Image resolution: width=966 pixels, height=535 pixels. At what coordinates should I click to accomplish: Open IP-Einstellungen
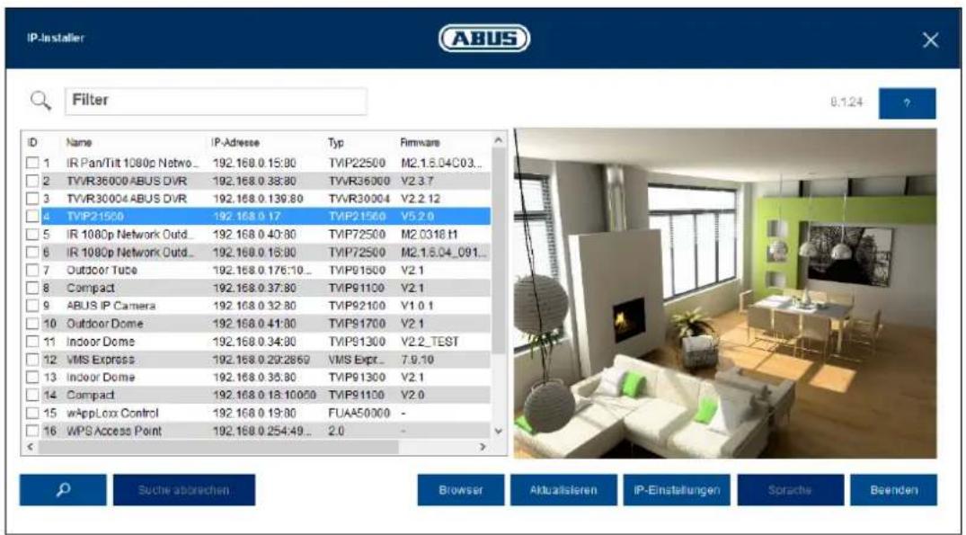pyautogui.click(x=677, y=490)
